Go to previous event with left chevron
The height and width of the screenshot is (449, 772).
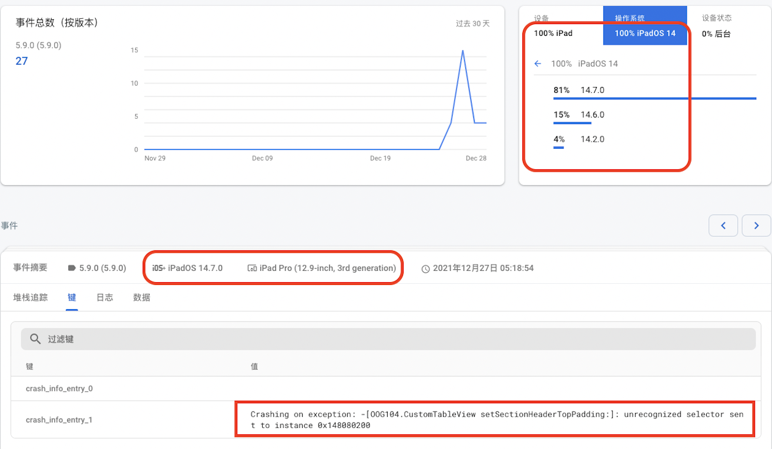(723, 226)
